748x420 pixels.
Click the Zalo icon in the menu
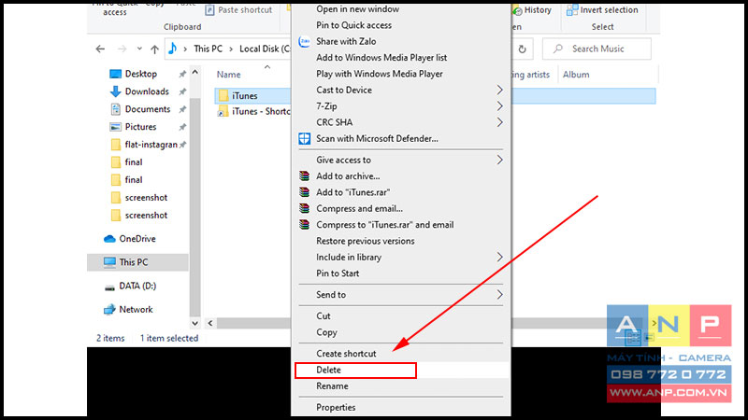[x=305, y=41]
